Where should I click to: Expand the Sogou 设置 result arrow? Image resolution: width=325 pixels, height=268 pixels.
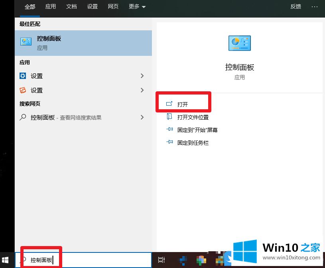point(142,90)
